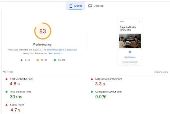The image size is (170, 114).
Task: Click the red triangle beside Largest Contentful Paint
Action: tap(92, 79)
